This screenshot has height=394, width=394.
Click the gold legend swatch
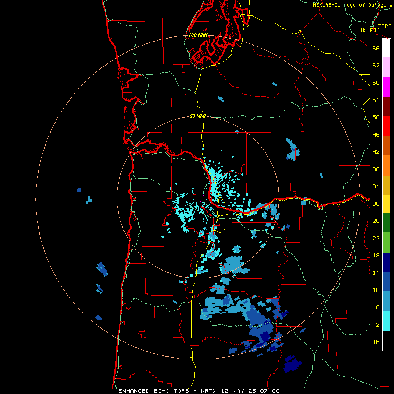(387, 185)
